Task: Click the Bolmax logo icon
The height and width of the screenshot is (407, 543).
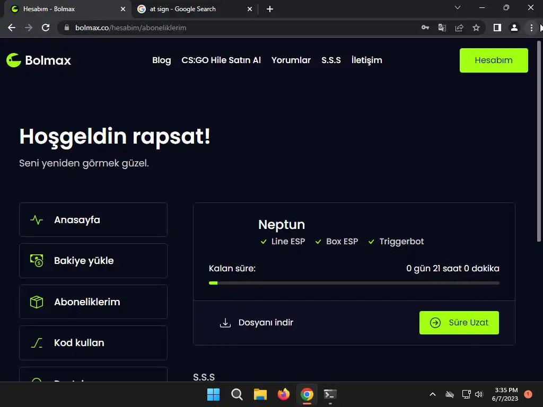Action: pyautogui.click(x=14, y=60)
